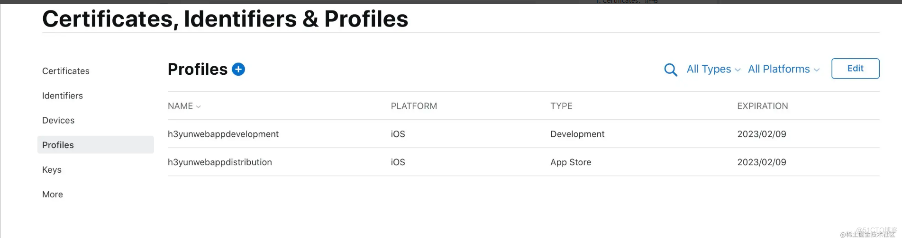Expand the All Types filter dropdown
This screenshot has width=902, height=238.
pyautogui.click(x=713, y=69)
